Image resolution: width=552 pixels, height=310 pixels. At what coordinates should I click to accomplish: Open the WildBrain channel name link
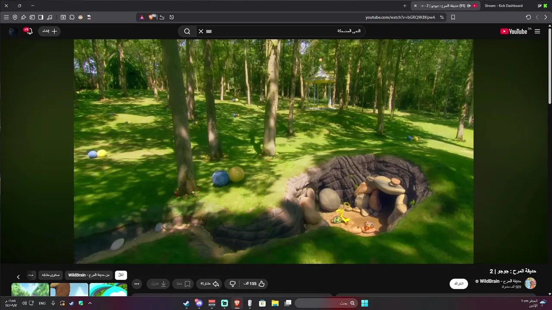500,281
